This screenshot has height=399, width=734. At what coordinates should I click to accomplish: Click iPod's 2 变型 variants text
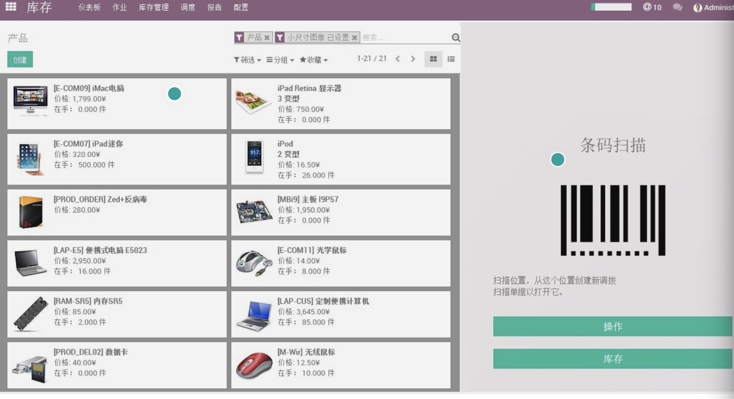(x=288, y=154)
